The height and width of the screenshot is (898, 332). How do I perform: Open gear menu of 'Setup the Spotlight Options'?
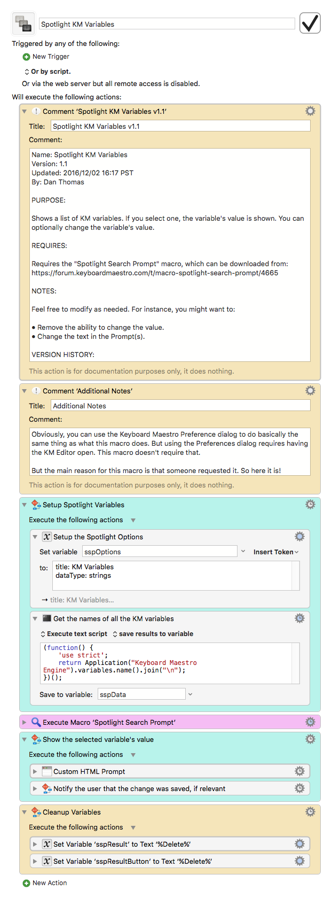tap(299, 536)
